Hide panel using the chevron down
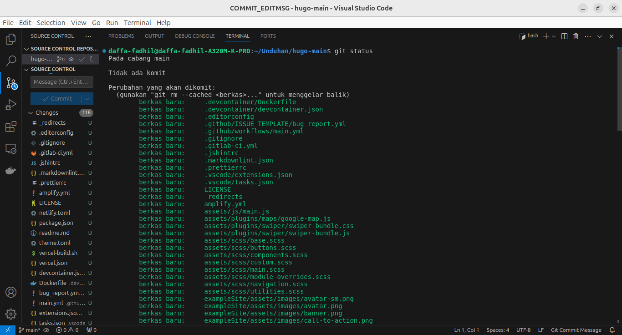Screen dimensions: 622x335 [x=600, y=36]
